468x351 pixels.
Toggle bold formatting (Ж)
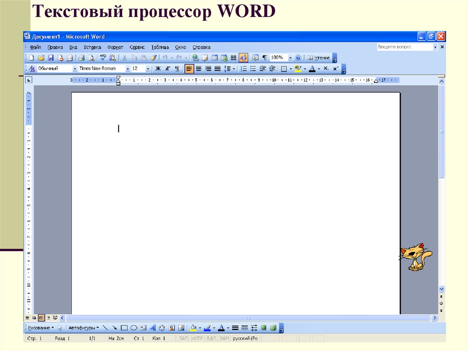158,69
